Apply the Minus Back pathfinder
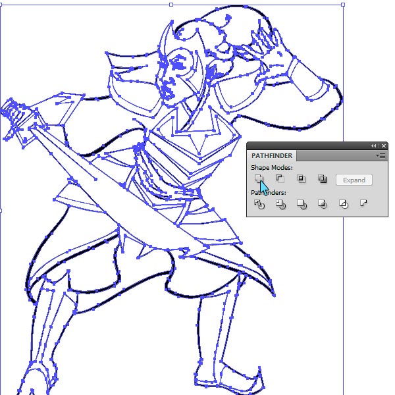This screenshot has width=395, height=395. pyautogui.click(x=363, y=203)
